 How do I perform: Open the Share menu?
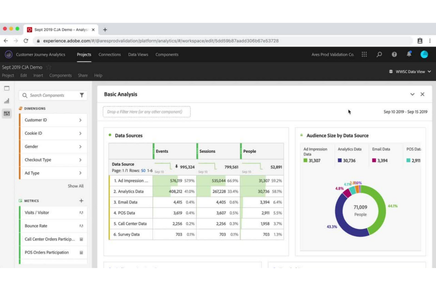pos(83,75)
